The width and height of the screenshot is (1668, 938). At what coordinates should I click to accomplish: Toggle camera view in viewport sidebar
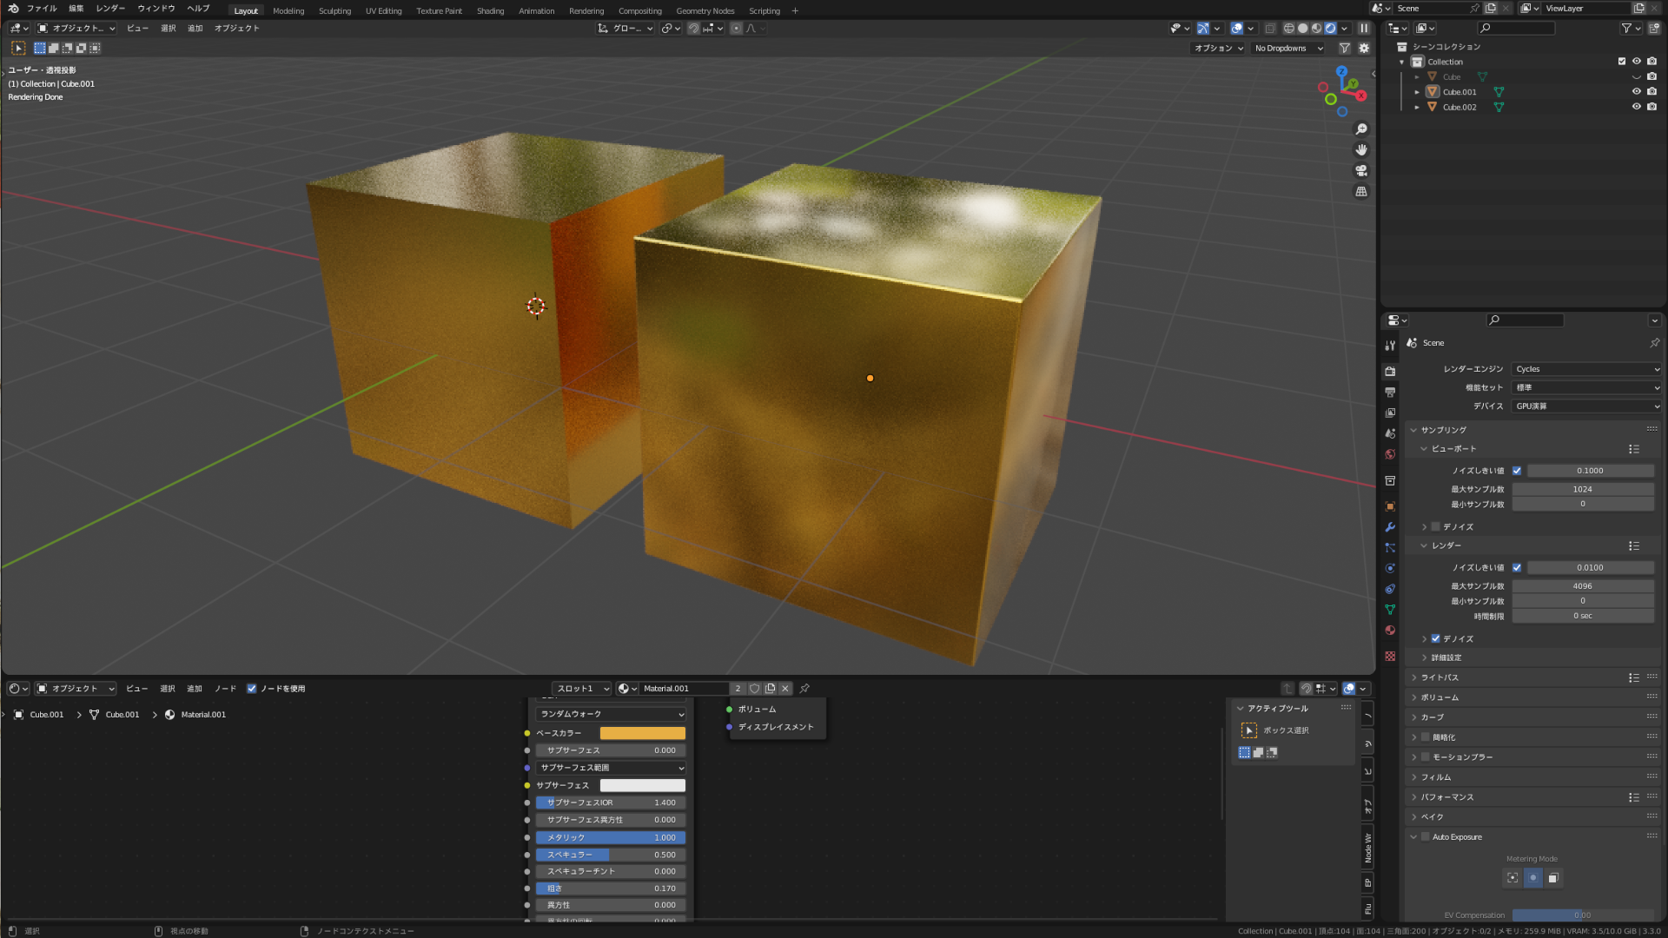pyautogui.click(x=1361, y=170)
